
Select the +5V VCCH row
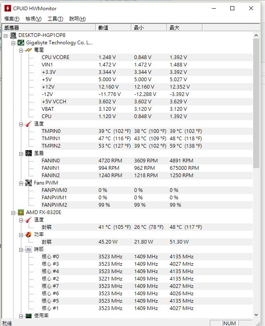pyautogui.click(x=146, y=102)
